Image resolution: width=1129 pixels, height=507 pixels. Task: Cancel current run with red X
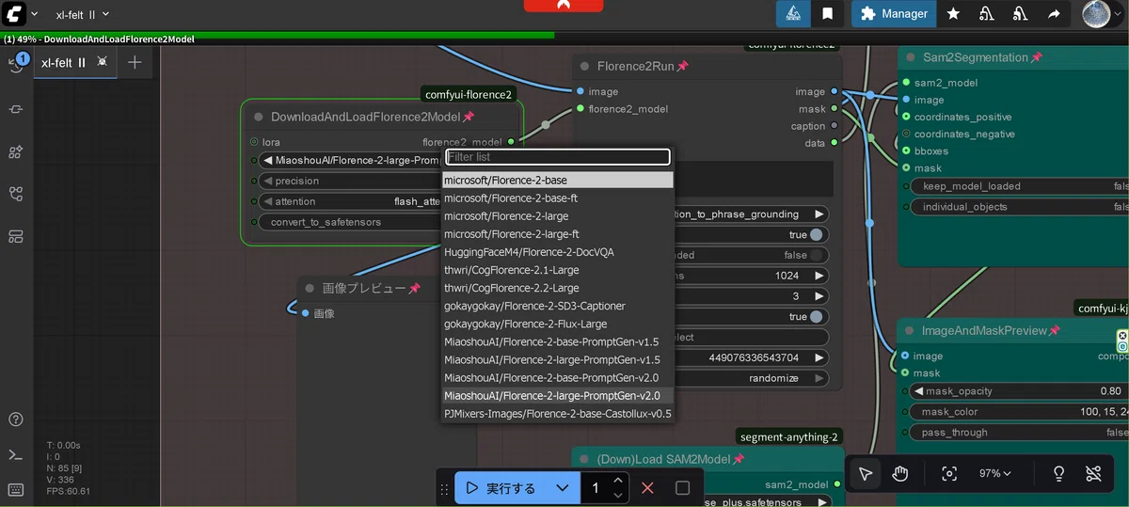click(x=647, y=488)
